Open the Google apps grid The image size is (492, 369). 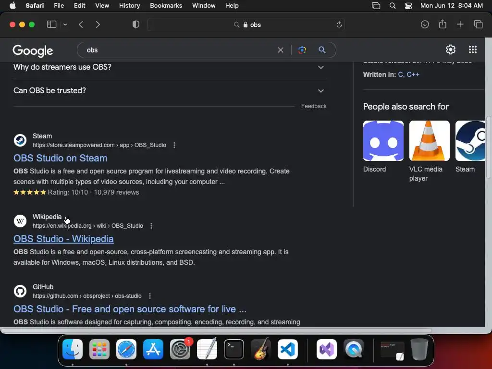(473, 49)
